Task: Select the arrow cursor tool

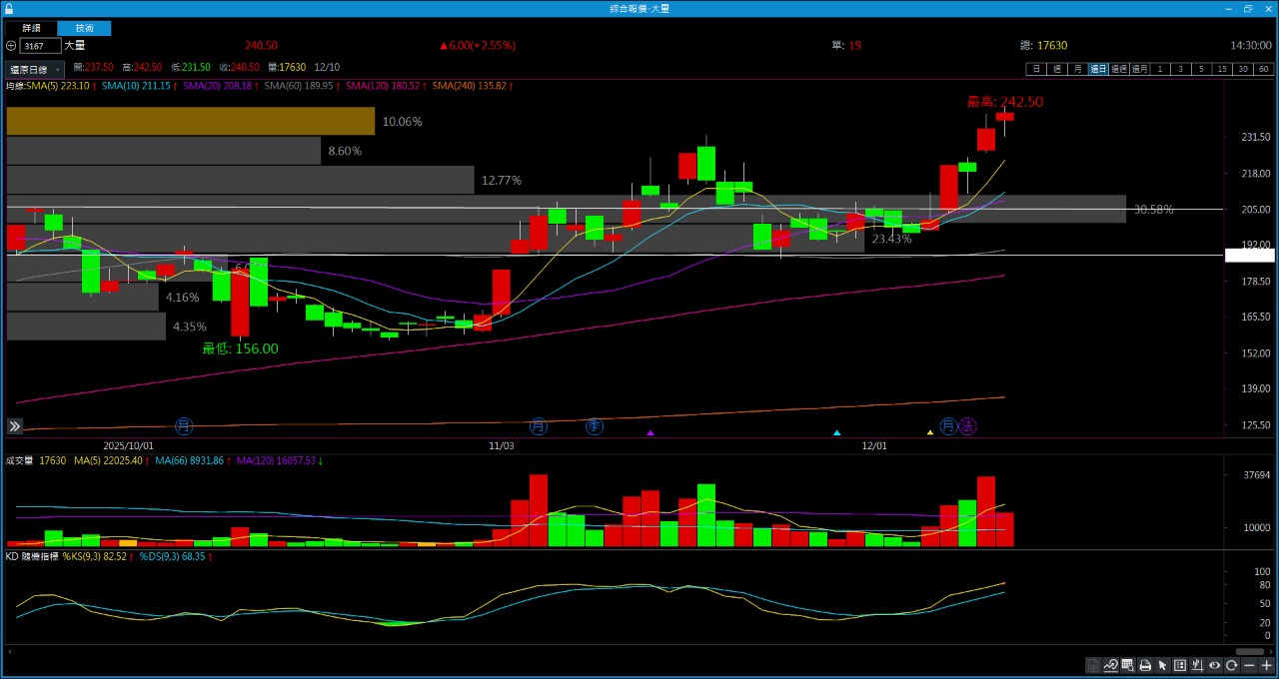Action: pos(1162,666)
